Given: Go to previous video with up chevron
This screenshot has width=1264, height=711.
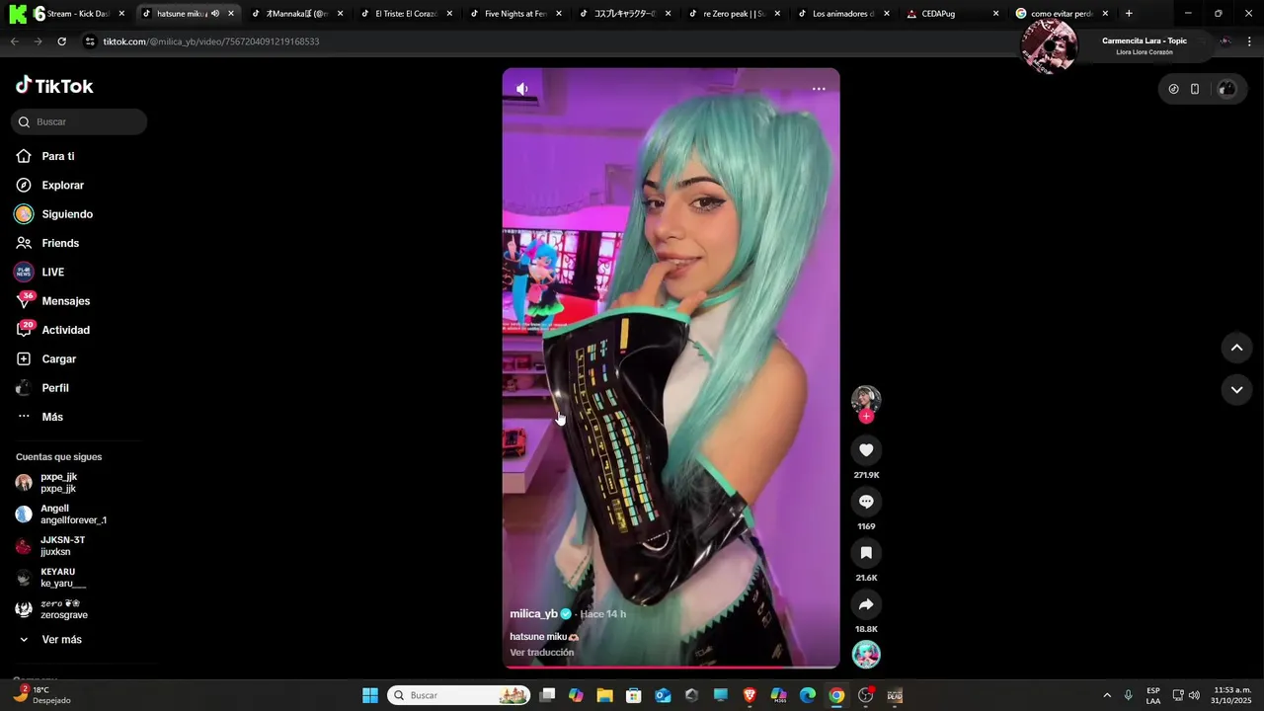Looking at the screenshot, I should pos(1236,348).
